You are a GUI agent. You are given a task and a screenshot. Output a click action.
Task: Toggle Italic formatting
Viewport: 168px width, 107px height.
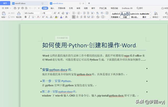point(29,17)
